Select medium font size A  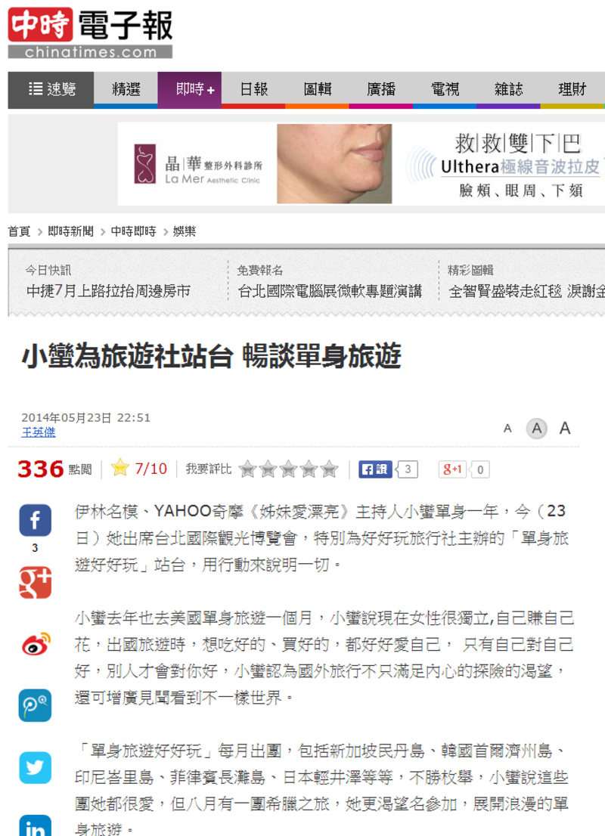(537, 428)
